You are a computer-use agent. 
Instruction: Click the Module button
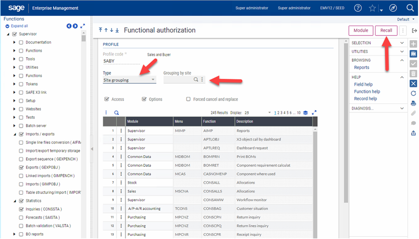(361, 31)
